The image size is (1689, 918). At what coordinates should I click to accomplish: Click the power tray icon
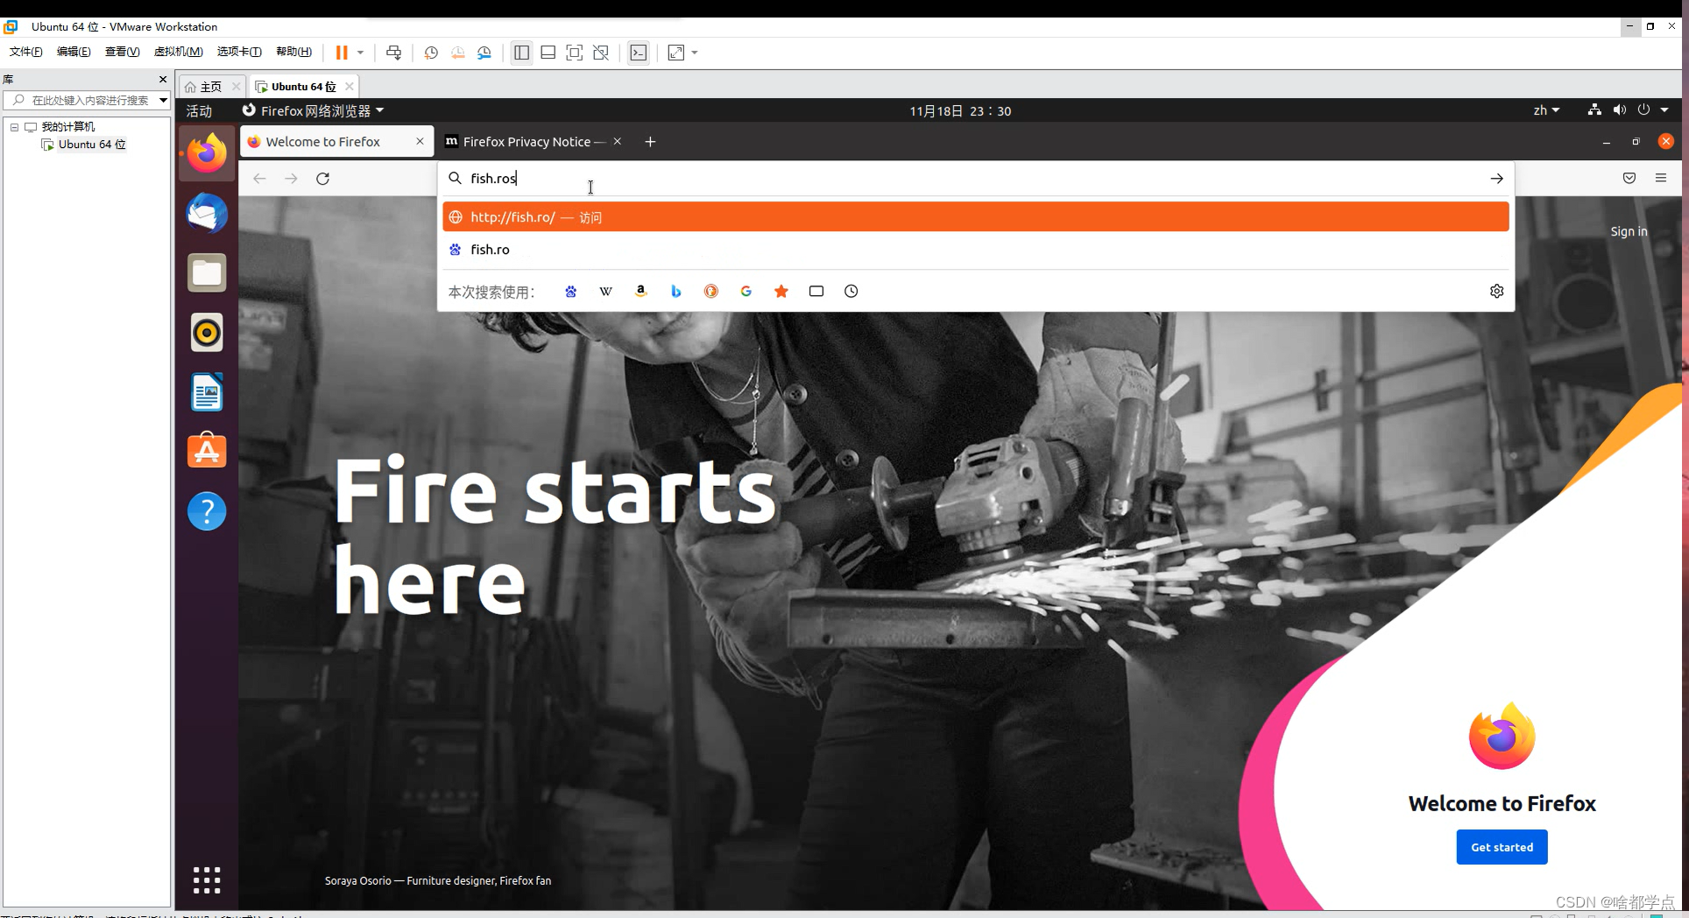(x=1643, y=109)
